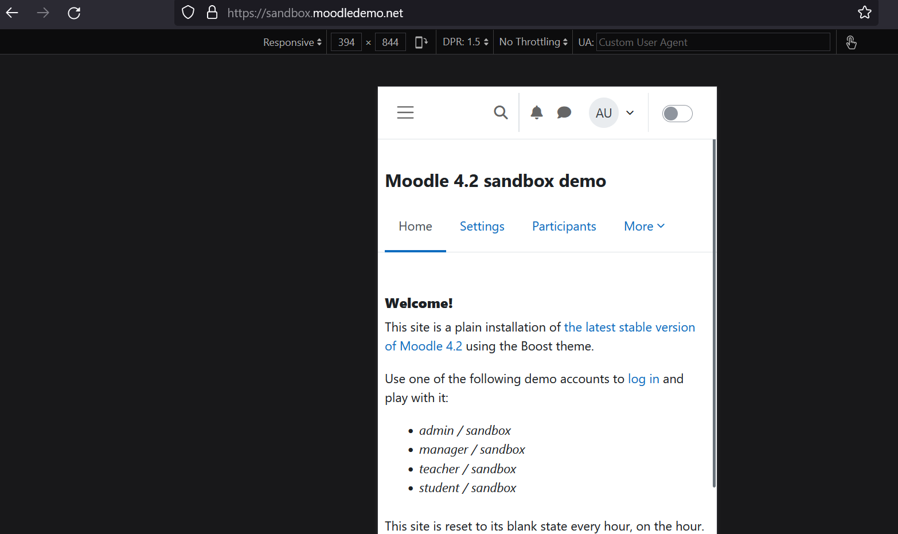898x534 pixels.
Task: Open the hamburger side menu
Action: [x=405, y=112]
